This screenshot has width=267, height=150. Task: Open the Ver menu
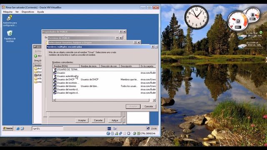(x=17, y=12)
